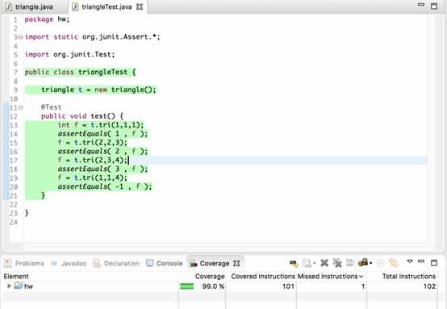Collapse the import block fold marker
This screenshot has height=309, width=447.
(x=20, y=37)
